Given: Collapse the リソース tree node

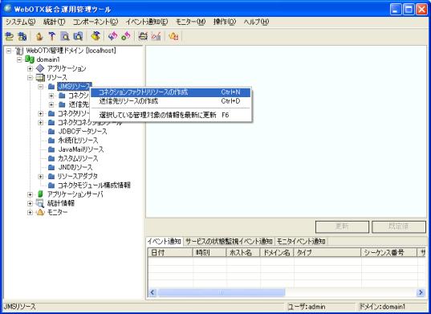Looking at the screenshot, I should click(30, 78).
